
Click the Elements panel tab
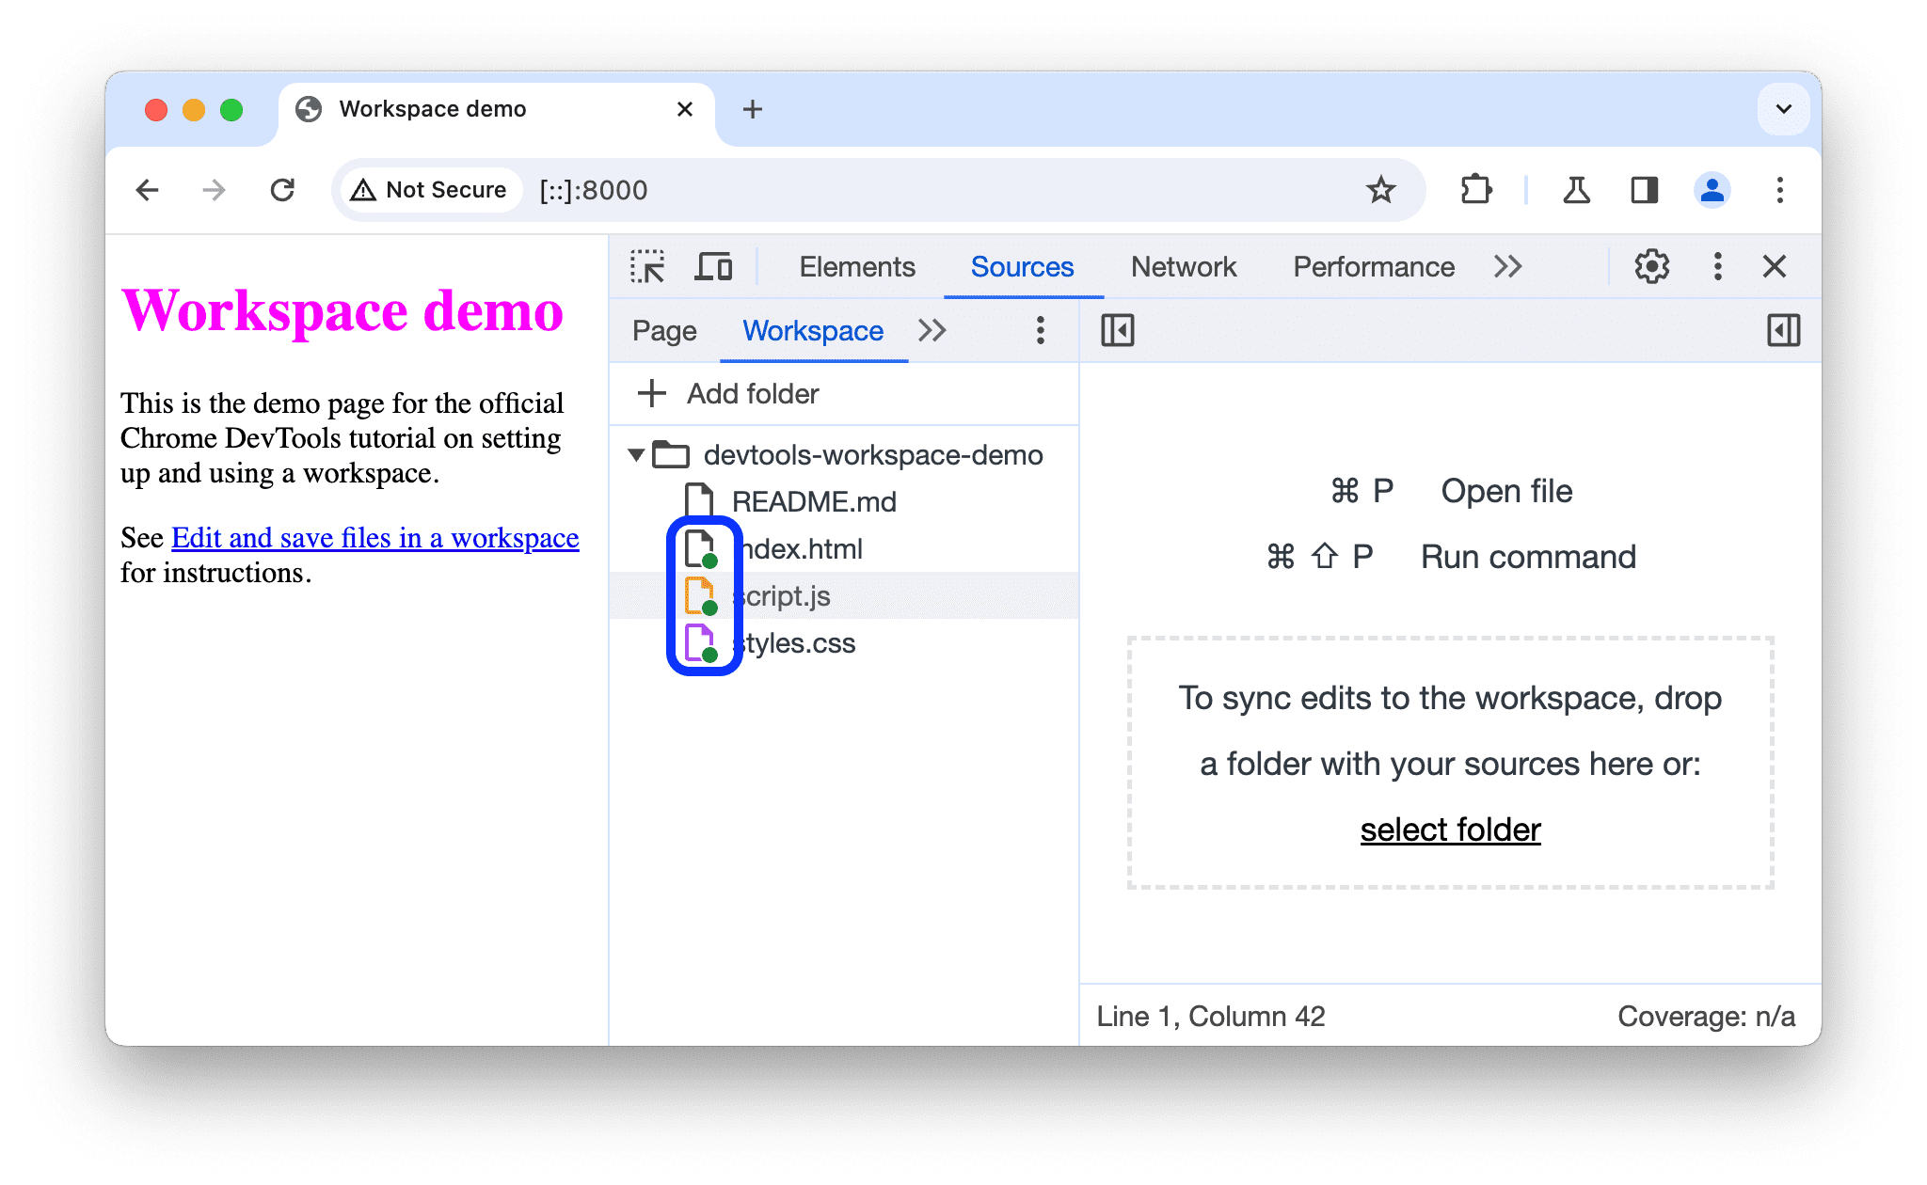(x=853, y=267)
